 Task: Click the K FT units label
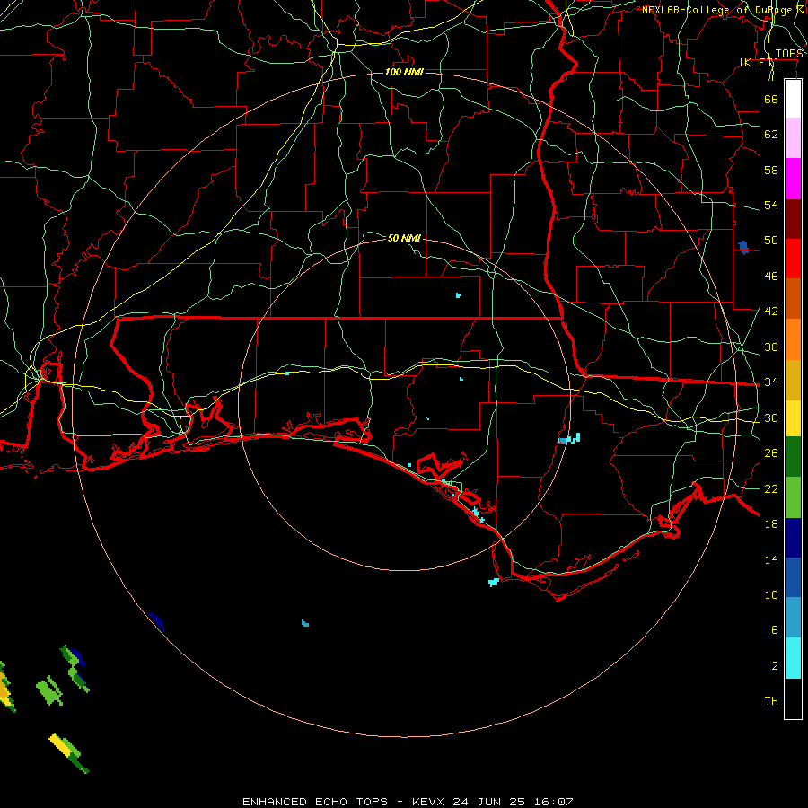tap(759, 63)
